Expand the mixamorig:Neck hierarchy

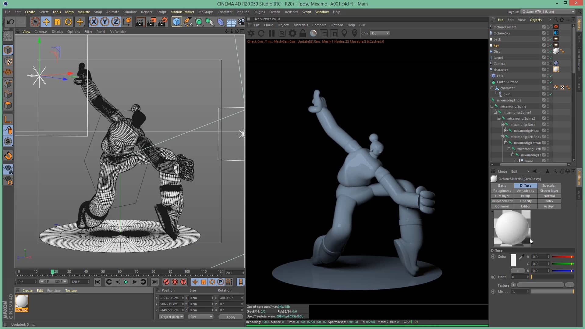pyautogui.click(x=502, y=125)
